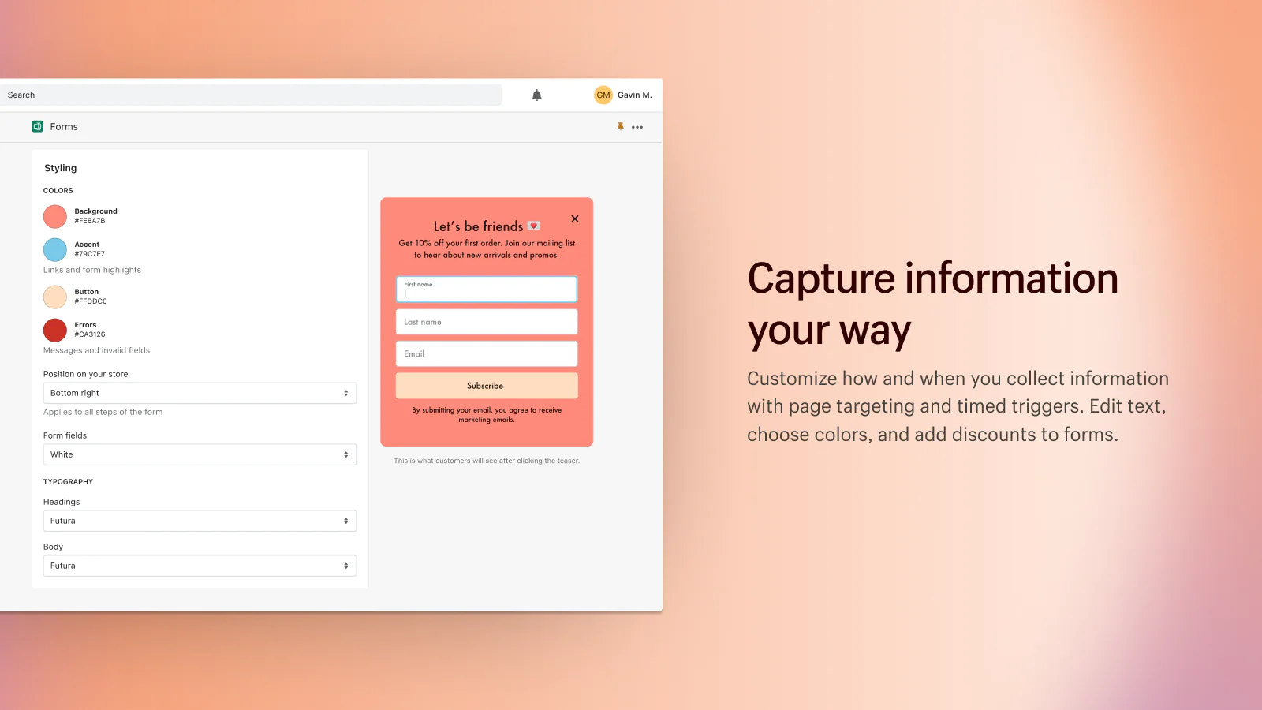Select the Accent color swatch
The height and width of the screenshot is (710, 1262).
(x=54, y=248)
